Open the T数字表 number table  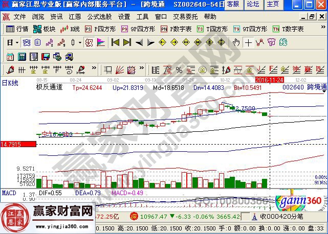point(288,29)
